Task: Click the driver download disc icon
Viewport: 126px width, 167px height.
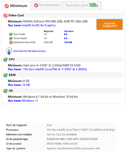Action: [9, 51]
